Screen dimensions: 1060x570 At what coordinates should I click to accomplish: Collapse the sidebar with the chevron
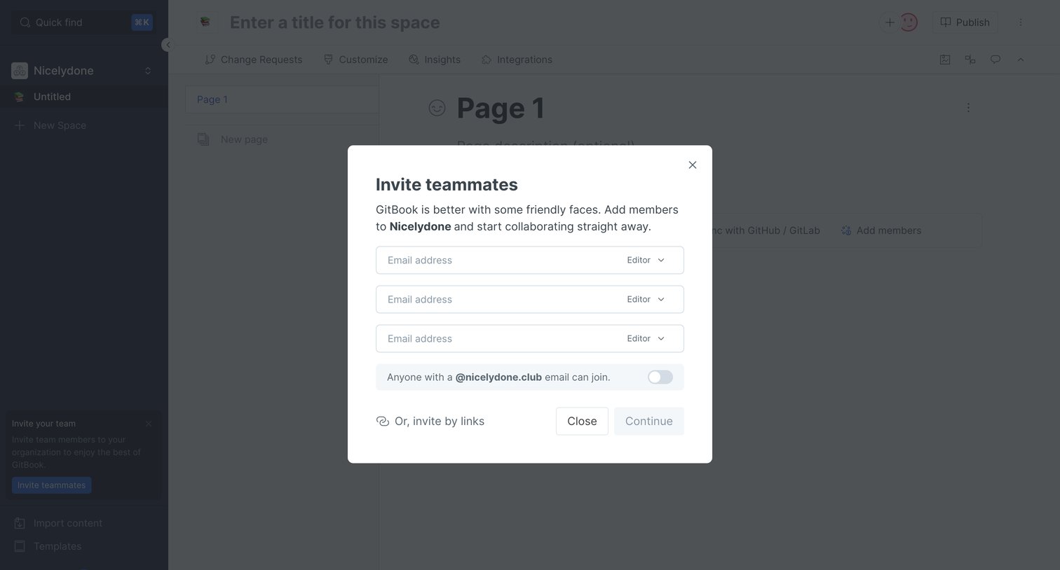(168, 45)
